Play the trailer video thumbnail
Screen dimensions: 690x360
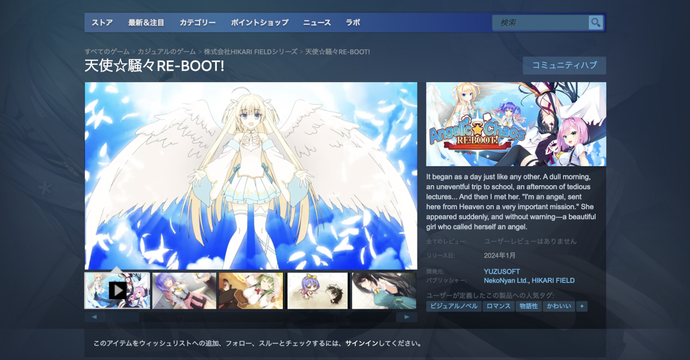point(117,290)
